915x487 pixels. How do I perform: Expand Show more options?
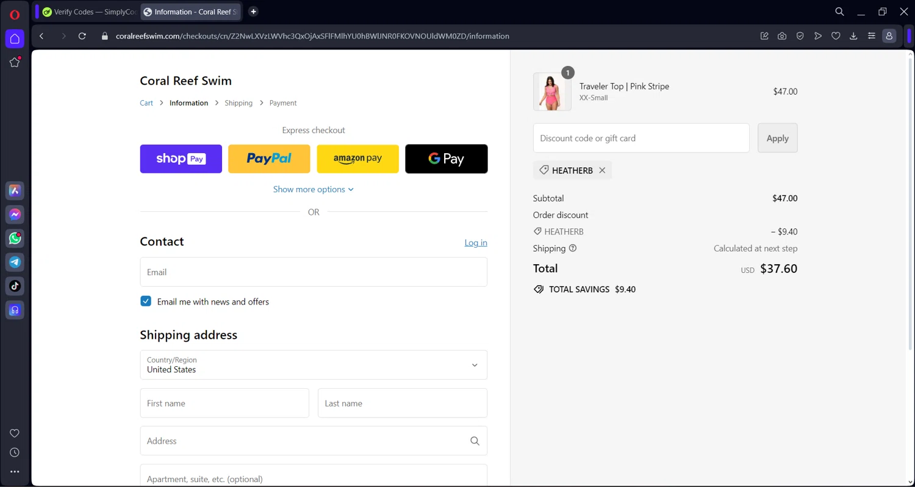pyautogui.click(x=314, y=189)
